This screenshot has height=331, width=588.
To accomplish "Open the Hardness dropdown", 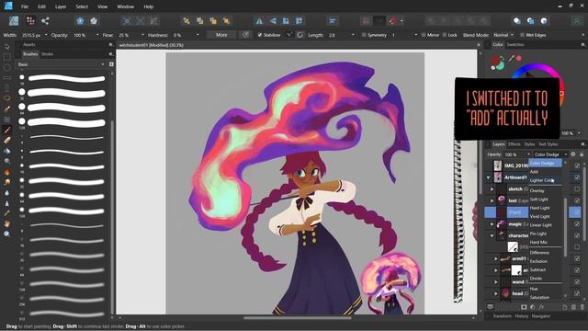I will click(x=198, y=35).
